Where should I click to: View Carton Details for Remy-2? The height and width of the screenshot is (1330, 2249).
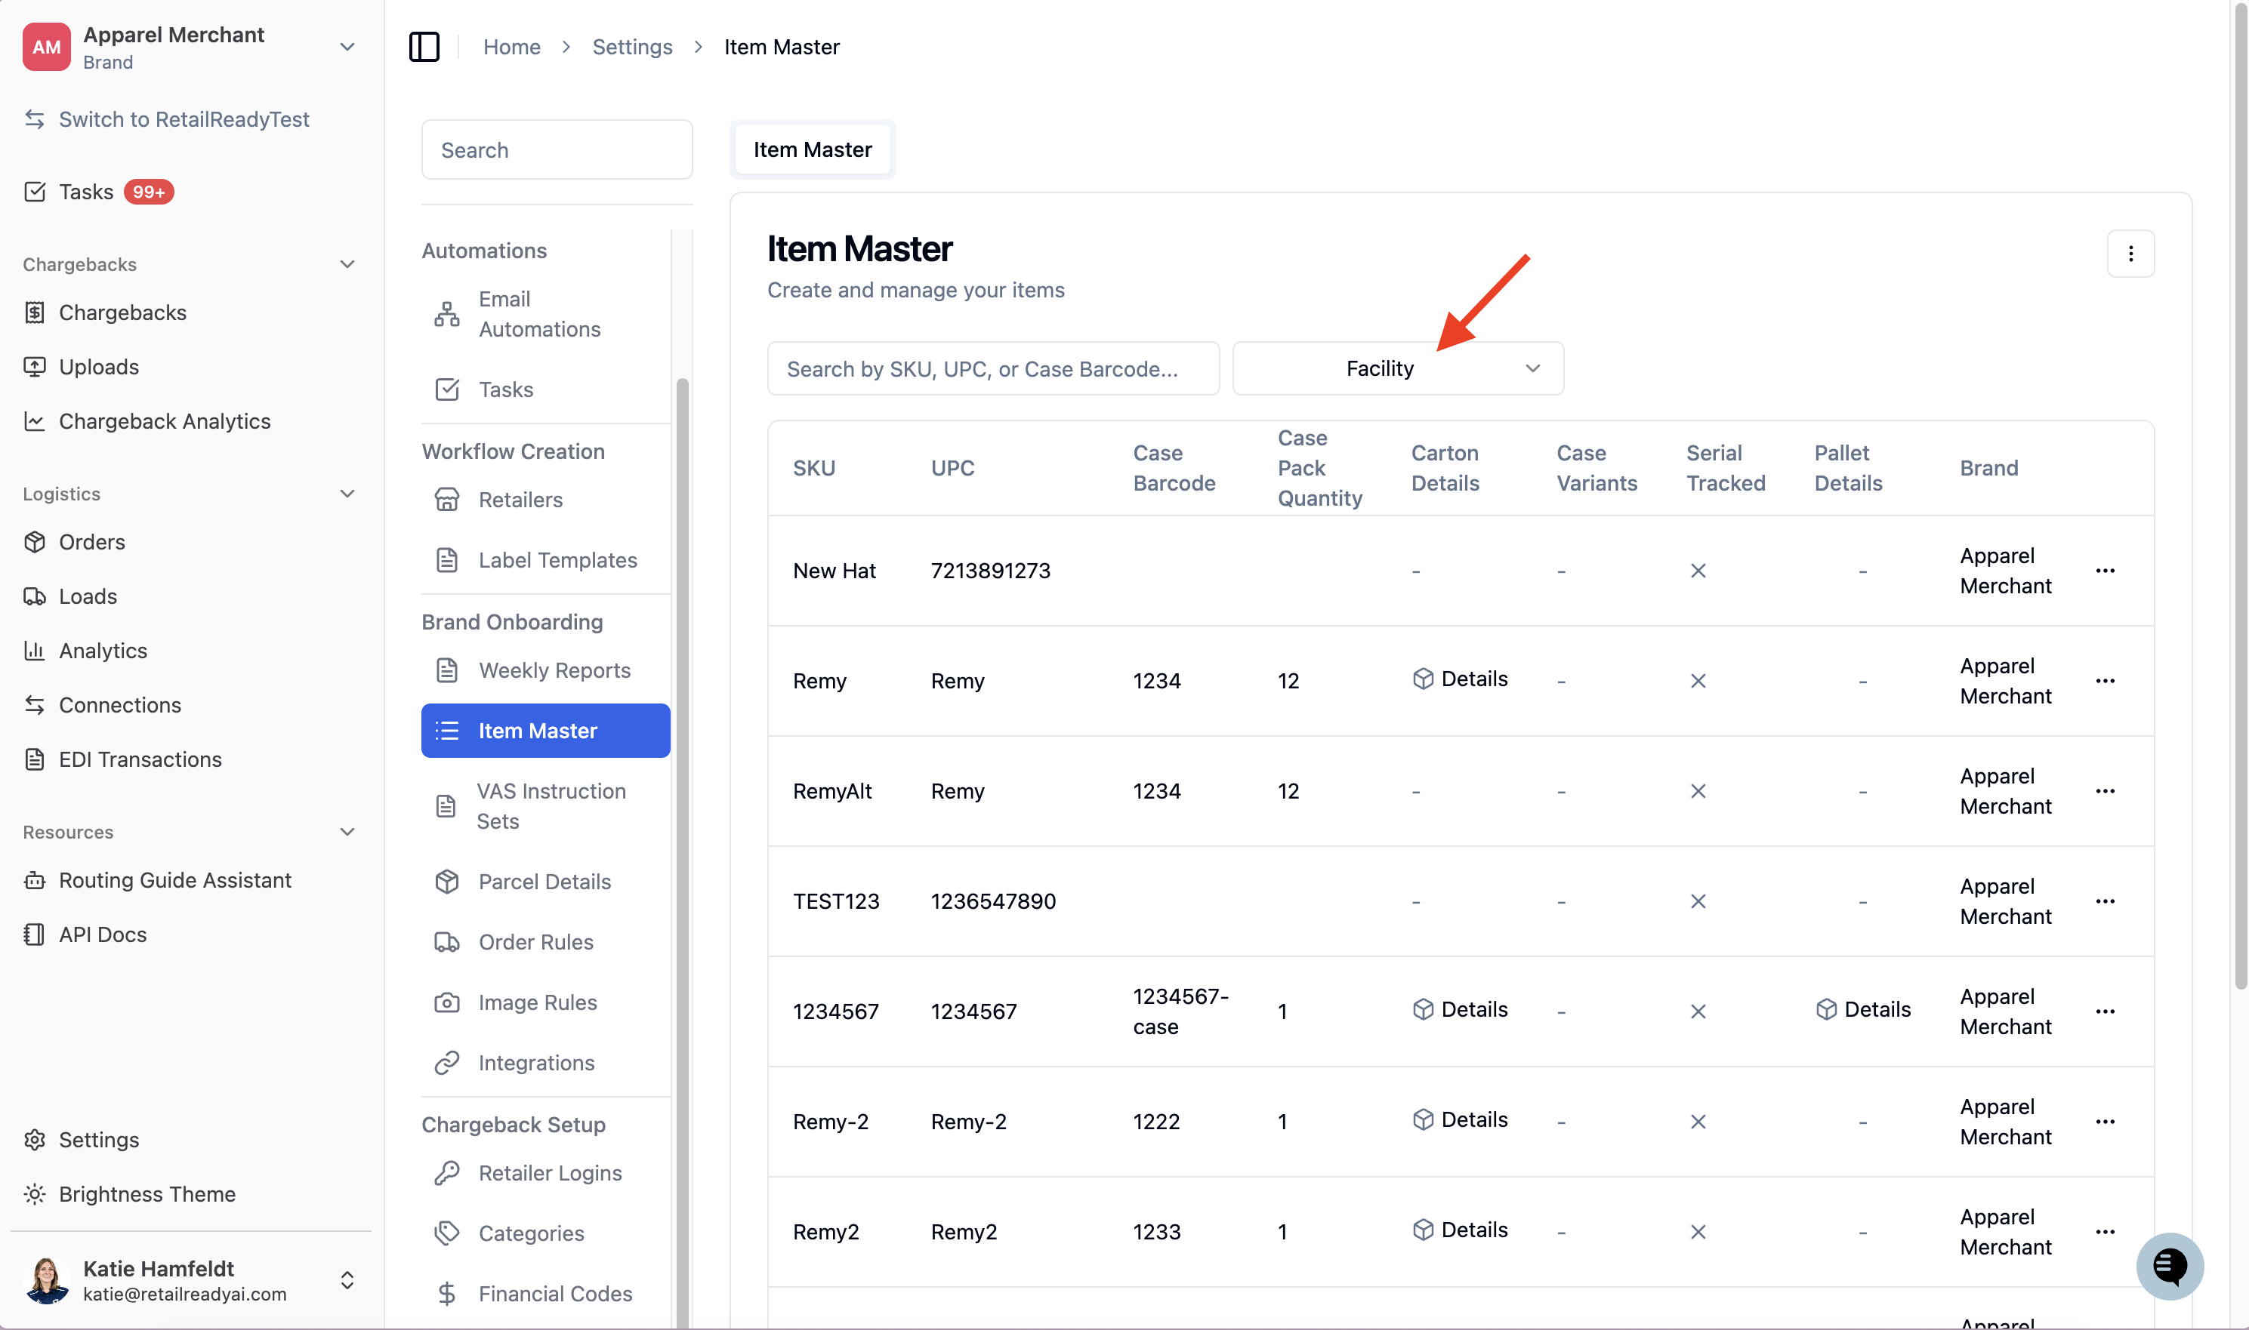click(x=1459, y=1120)
